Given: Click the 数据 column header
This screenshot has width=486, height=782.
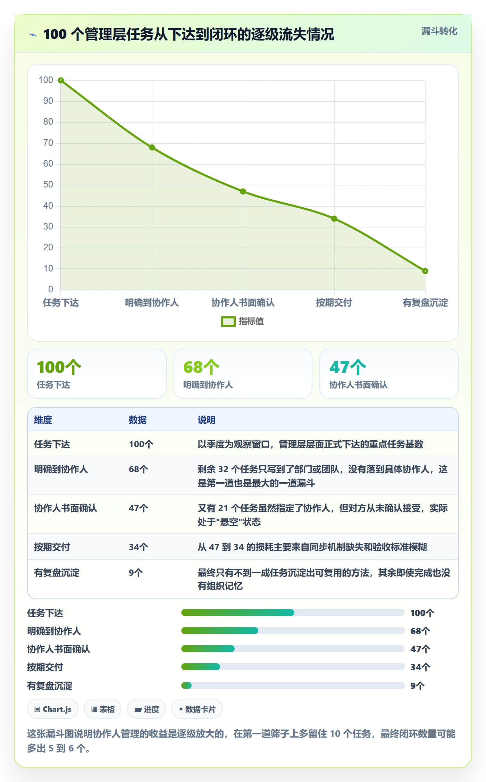Looking at the screenshot, I should [x=138, y=420].
